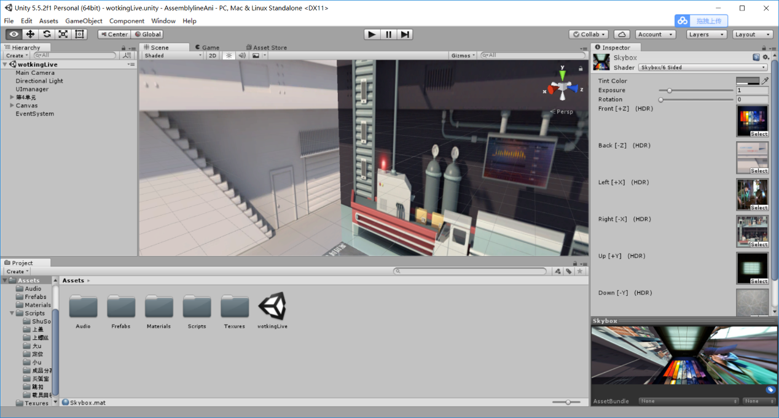Toggle 2D view mode in Scene

click(x=213, y=55)
